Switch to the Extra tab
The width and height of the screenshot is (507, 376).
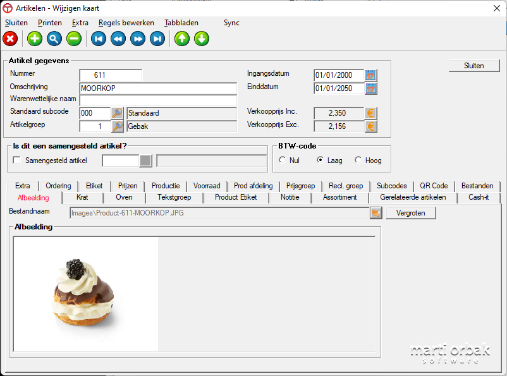22,186
